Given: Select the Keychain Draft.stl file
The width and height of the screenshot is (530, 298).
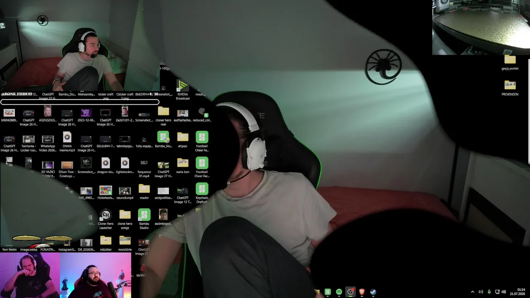Looking at the screenshot, I should pyautogui.click(x=202, y=193).
